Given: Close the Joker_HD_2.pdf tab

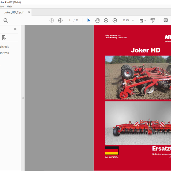Looking at the screenshot, I should coord(29,12).
